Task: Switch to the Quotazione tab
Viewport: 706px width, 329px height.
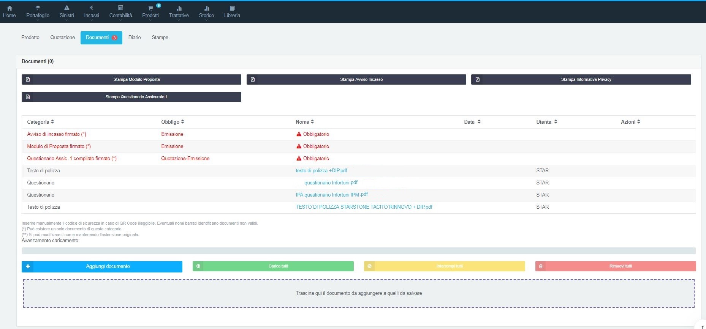Action: (63, 38)
